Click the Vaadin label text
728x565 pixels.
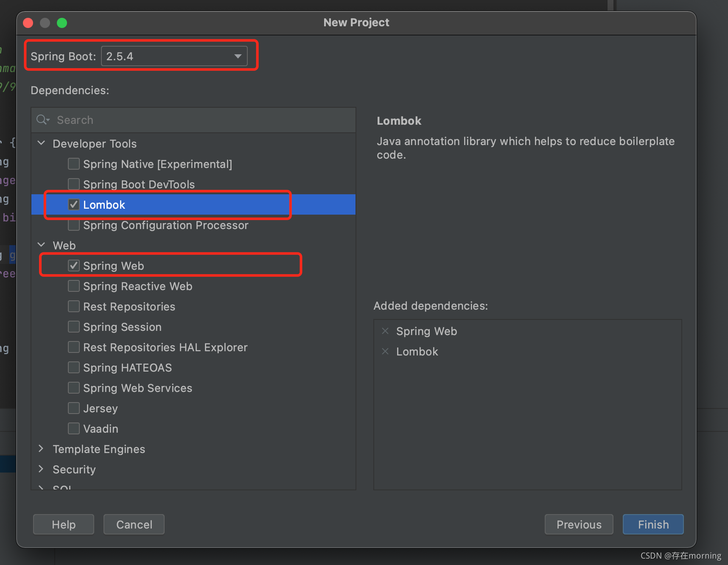101,429
